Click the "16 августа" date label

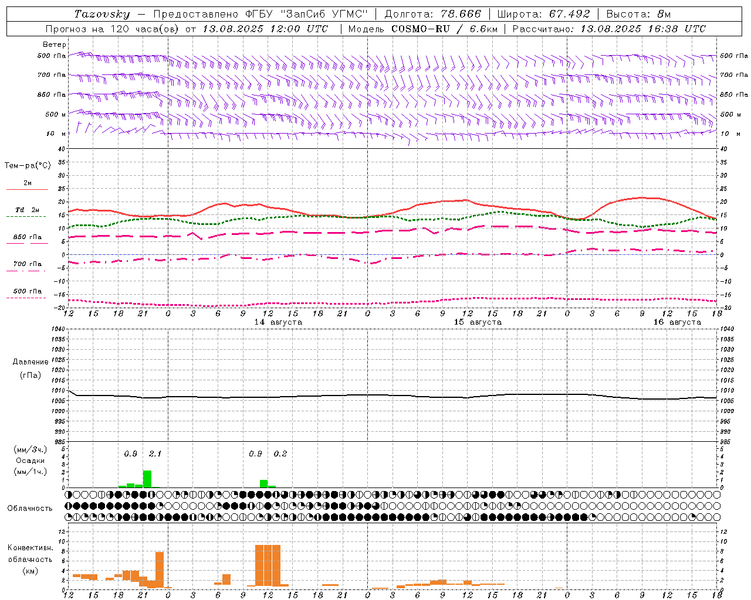click(677, 322)
